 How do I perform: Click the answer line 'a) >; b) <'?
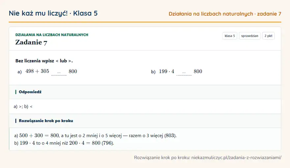click(x=23, y=106)
